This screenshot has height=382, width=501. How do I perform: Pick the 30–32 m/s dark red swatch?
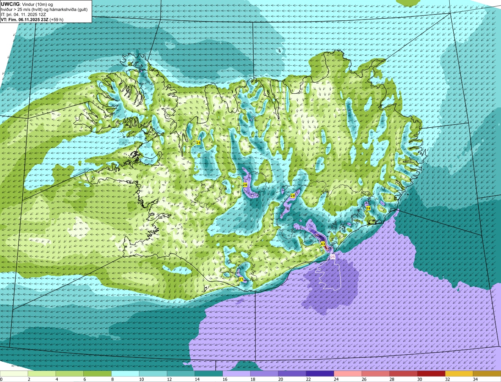(431, 374)
